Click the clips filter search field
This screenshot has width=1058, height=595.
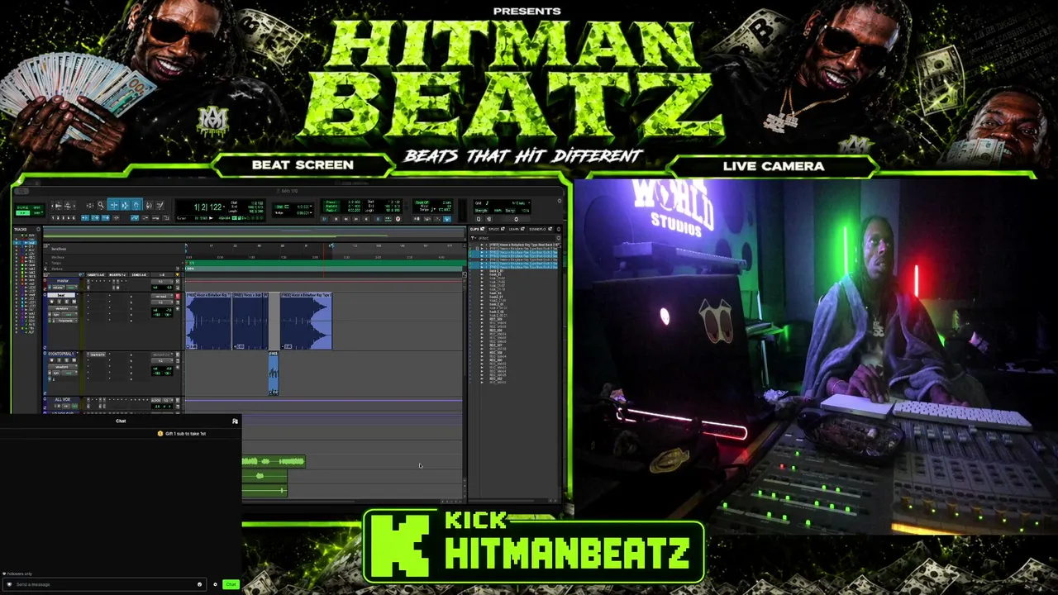tap(517, 238)
